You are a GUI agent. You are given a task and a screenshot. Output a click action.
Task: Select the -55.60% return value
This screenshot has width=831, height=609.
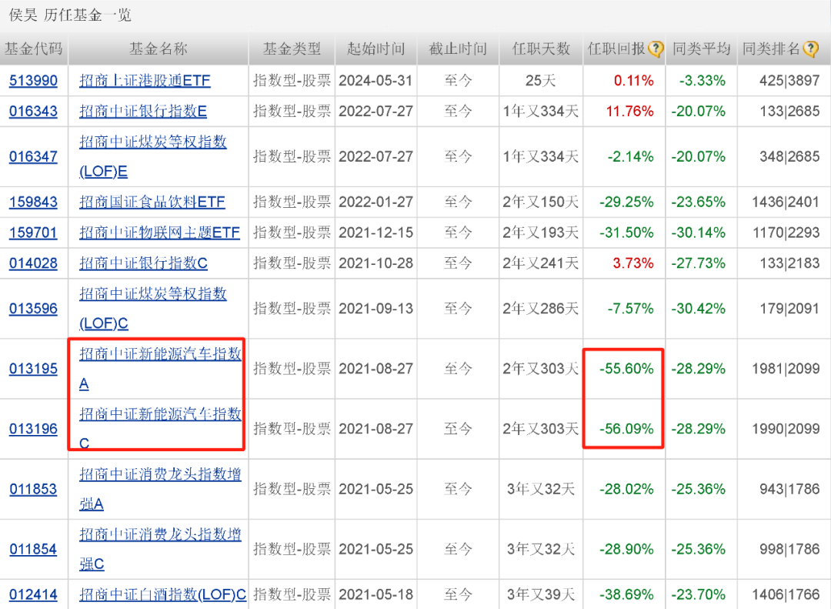point(626,369)
